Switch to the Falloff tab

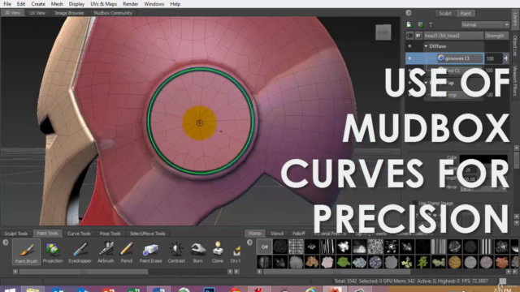tap(298, 234)
